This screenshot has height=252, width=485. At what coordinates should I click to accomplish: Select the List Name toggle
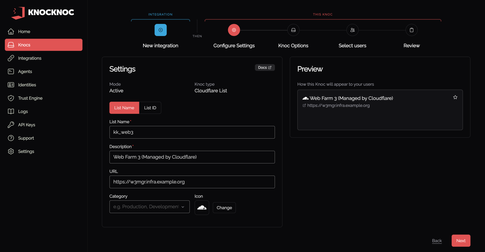[124, 108]
